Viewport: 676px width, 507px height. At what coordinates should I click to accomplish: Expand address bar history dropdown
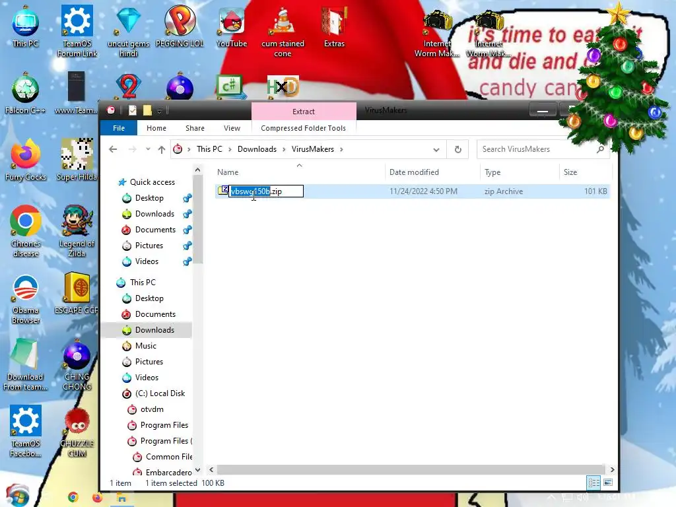pyautogui.click(x=436, y=150)
